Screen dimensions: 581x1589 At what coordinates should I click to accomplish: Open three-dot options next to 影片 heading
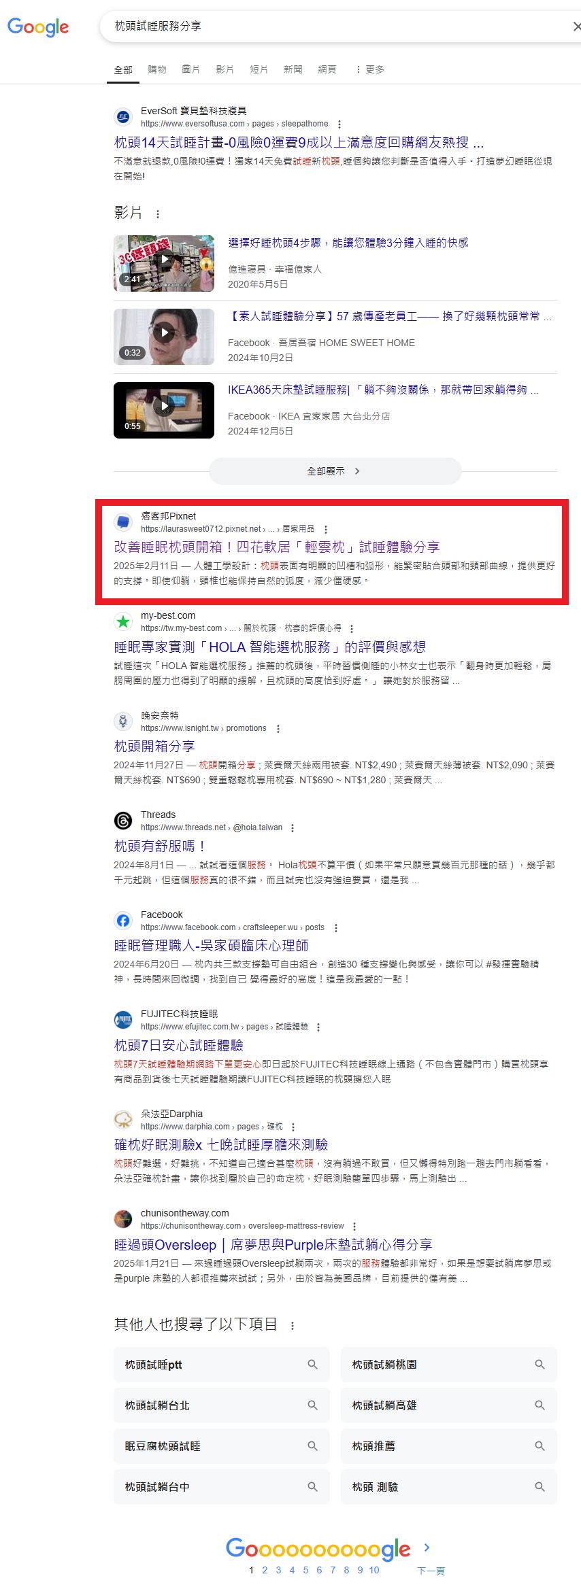point(158,214)
